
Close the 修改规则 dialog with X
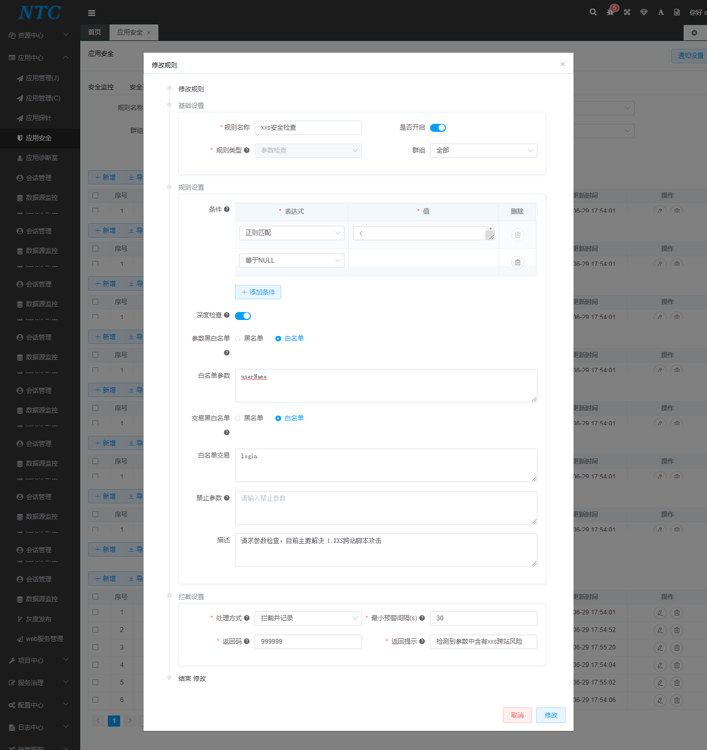[562, 64]
